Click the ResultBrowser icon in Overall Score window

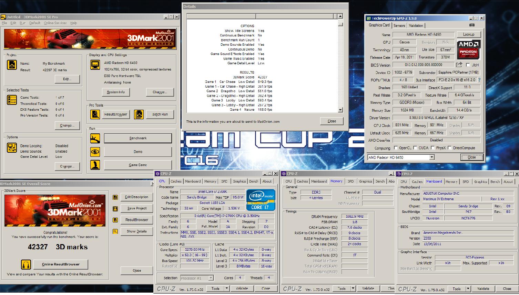pyautogui.click(x=115, y=220)
